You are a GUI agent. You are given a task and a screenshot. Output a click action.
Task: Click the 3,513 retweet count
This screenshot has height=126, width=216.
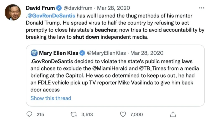point(87,115)
